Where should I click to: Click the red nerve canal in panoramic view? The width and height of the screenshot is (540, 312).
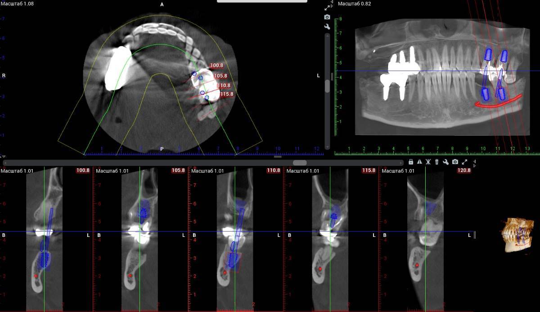[499, 103]
